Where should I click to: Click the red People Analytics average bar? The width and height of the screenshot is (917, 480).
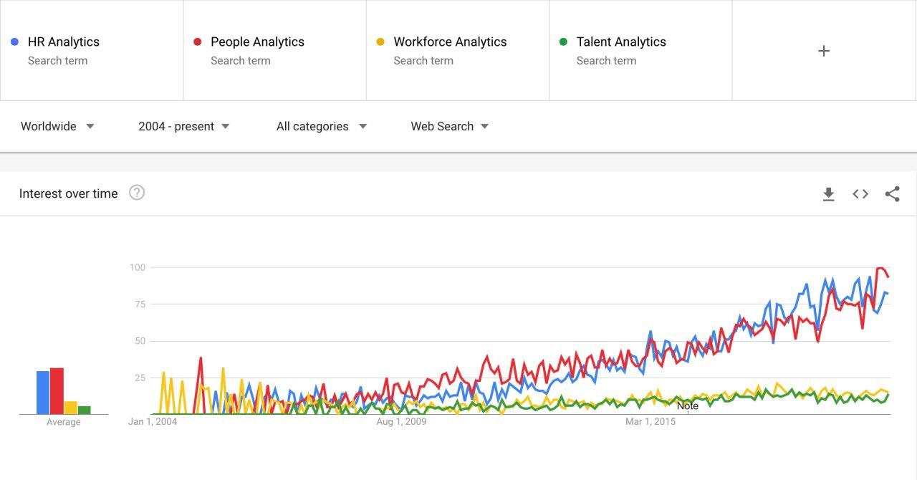(x=57, y=391)
